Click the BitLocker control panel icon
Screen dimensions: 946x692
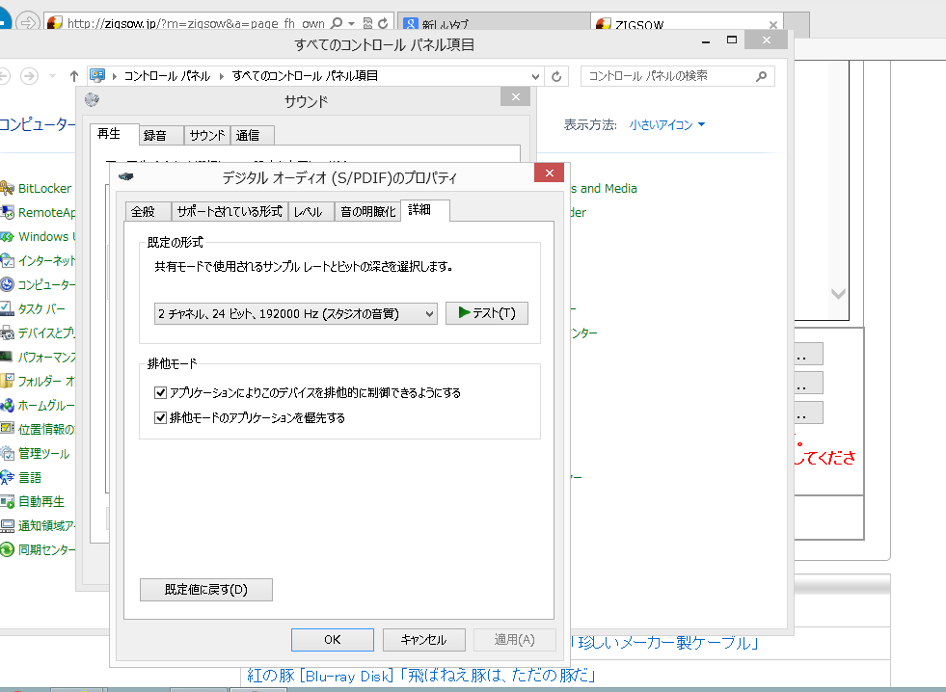coord(9,189)
